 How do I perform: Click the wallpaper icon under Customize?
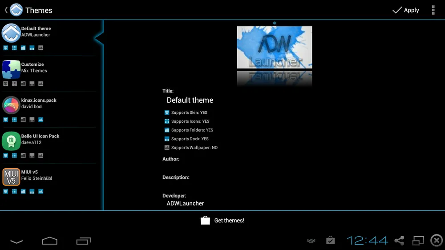tap(41, 84)
